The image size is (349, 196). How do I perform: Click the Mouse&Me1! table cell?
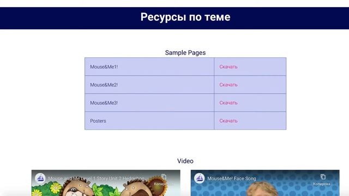click(x=149, y=66)
